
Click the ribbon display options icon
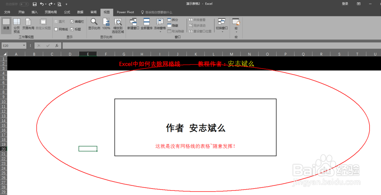point(359,4)
